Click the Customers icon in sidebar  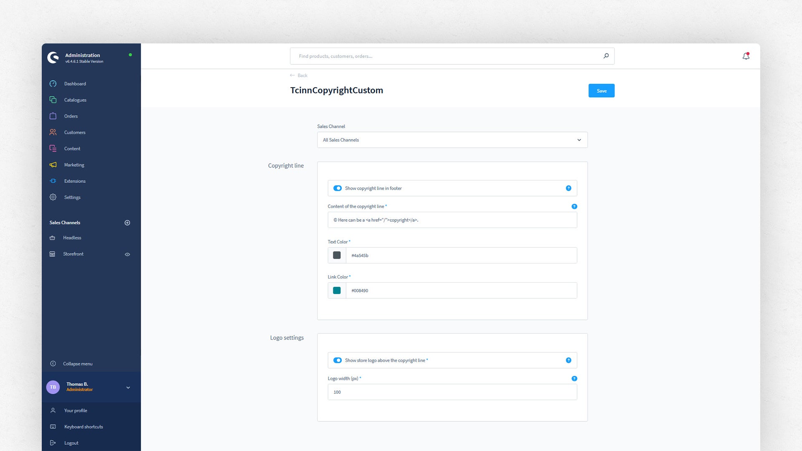pyautogui.click(x=53, y=132)
